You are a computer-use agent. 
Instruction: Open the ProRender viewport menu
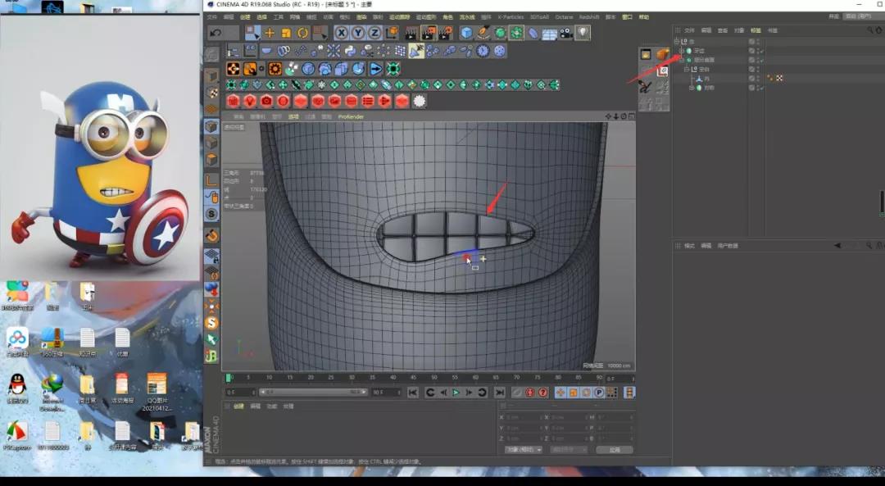click(x=351, y=117)
